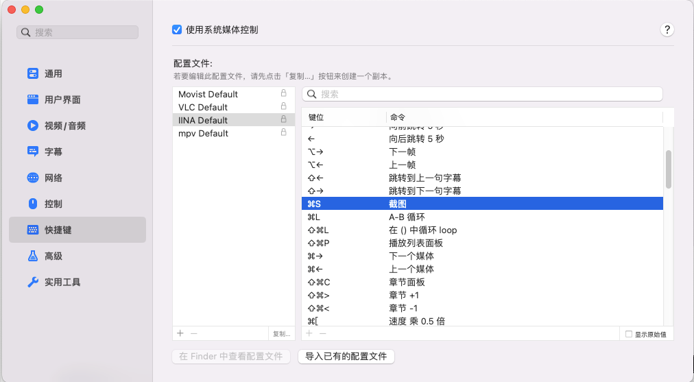Click the key binding list scrollbar

(669, 169)
